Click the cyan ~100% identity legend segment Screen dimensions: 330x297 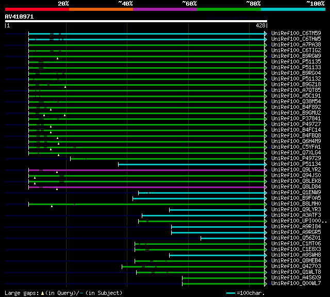pyautogui.click(x=293, y=9)
